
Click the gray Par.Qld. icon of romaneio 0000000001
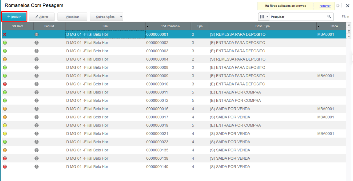36,35
